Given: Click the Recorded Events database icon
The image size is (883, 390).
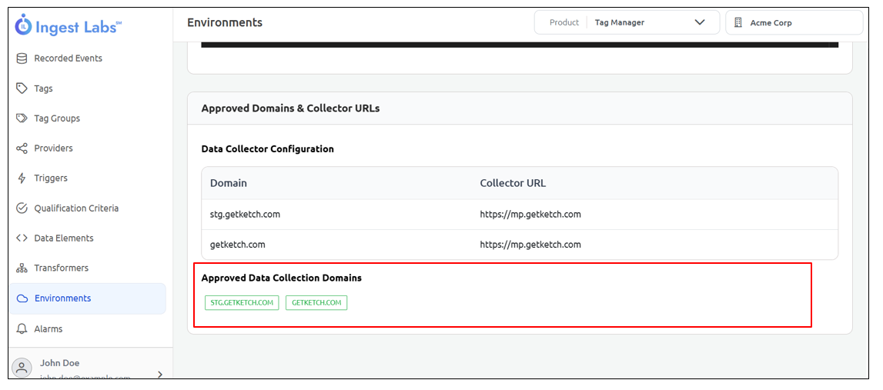Looking at the screenshot, I should [22, 58].
